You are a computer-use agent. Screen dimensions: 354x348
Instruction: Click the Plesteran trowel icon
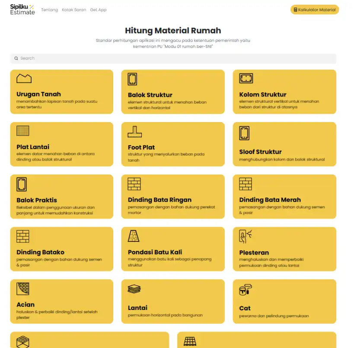point(245,236)
